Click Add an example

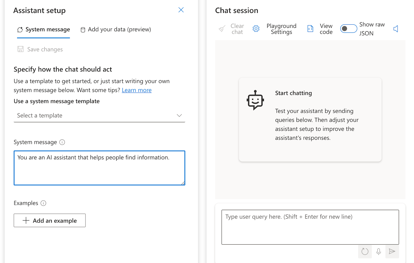[49, 220]
